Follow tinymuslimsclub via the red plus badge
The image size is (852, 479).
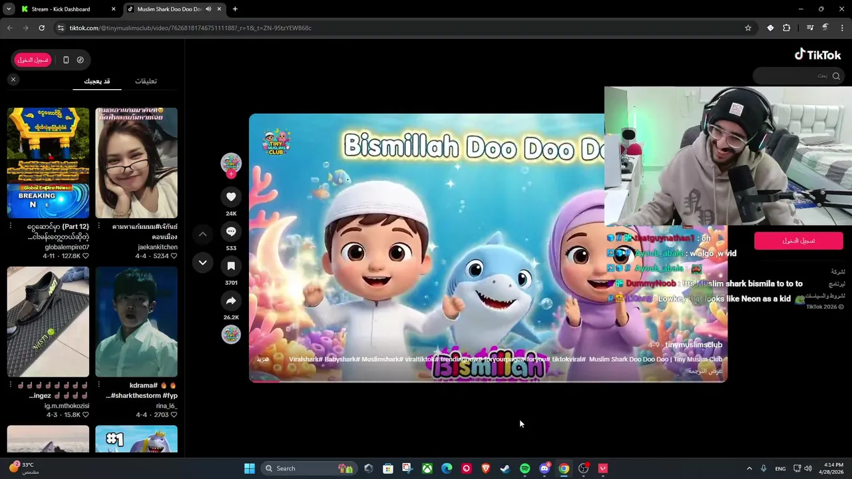tap(231, 174)
